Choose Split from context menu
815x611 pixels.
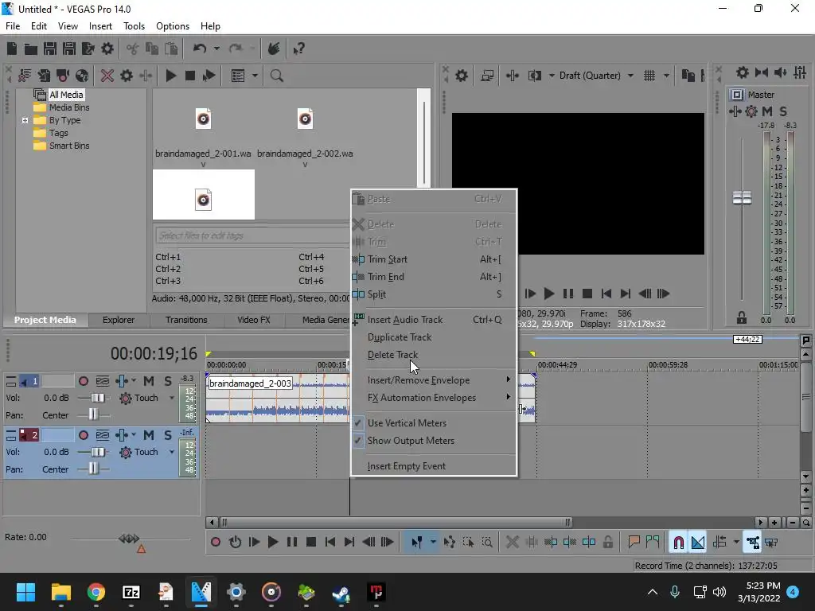click(x=434, y=294)
